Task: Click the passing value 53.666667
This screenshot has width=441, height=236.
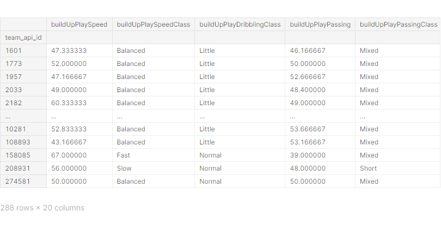Action: [x=308, y=129]
